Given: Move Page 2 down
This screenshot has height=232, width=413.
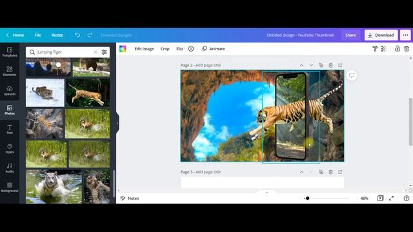Looking at the screenshot, I should (x=311, y=65).
